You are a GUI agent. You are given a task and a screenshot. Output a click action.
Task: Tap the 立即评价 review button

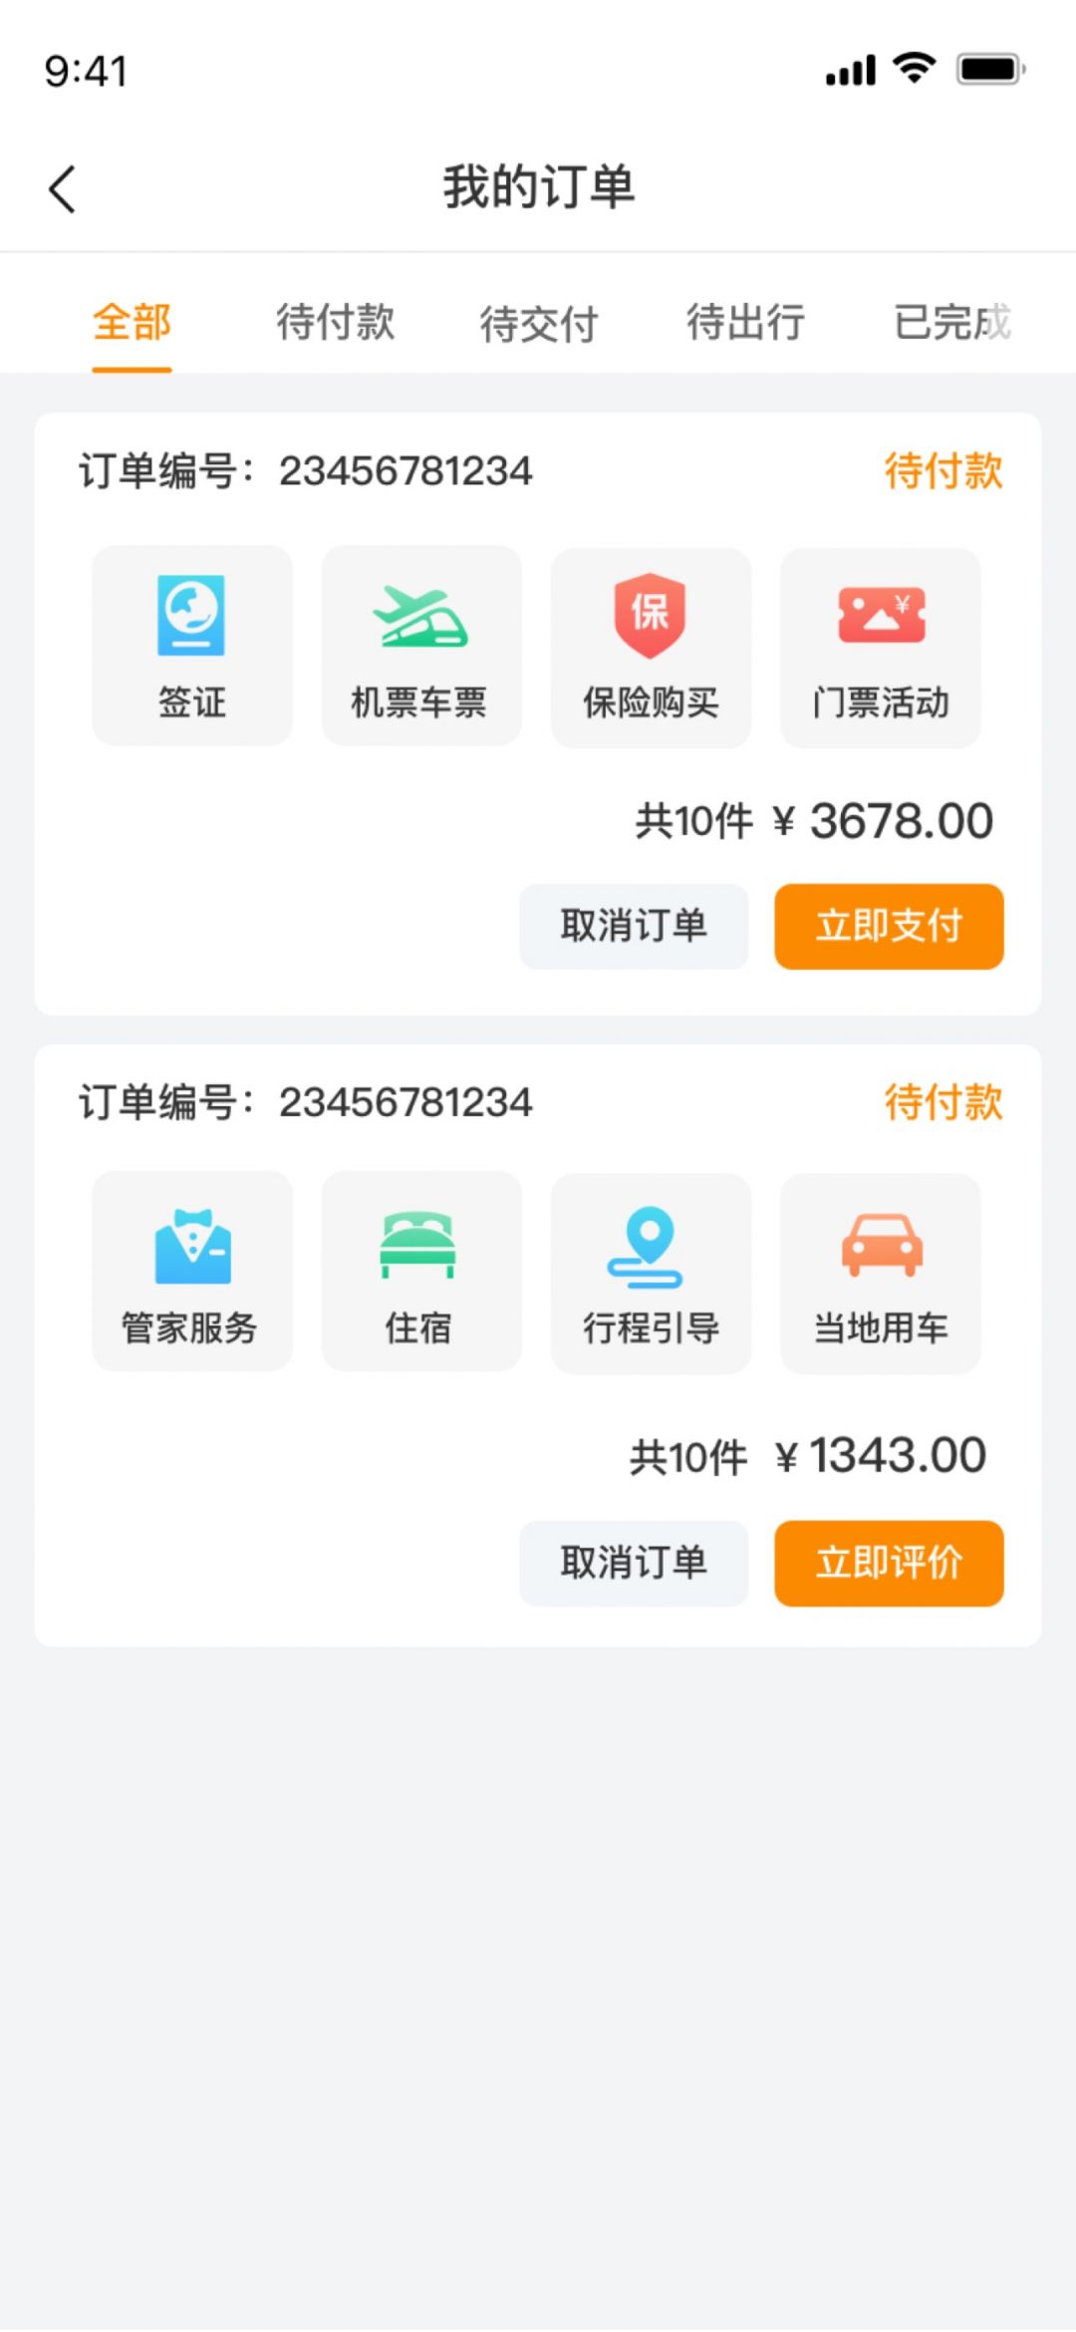coord(889,1563)
